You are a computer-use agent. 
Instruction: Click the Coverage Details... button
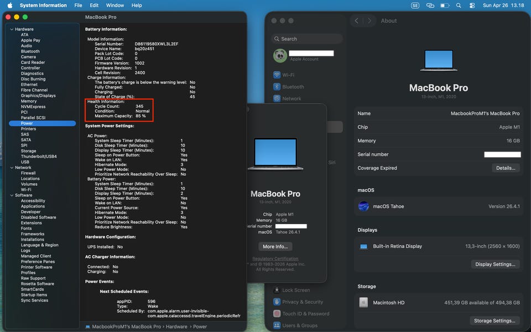click(506, 168)
